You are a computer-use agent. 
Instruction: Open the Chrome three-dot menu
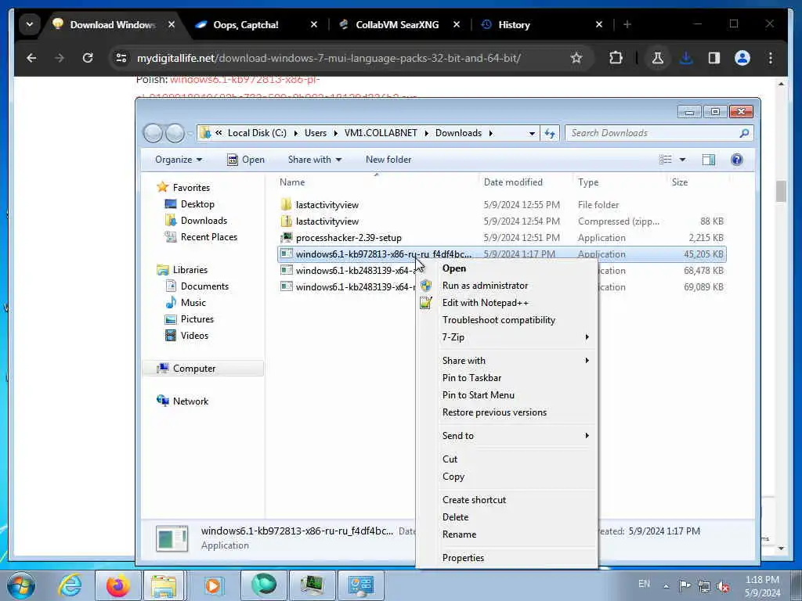pos(771,58)
